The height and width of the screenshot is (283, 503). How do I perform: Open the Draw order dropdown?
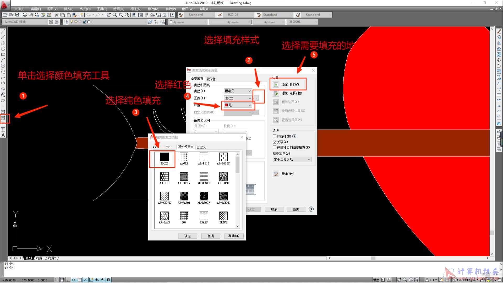point(292,160)
